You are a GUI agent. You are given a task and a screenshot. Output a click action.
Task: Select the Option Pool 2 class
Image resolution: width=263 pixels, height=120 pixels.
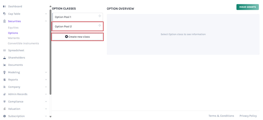point(77,27)
